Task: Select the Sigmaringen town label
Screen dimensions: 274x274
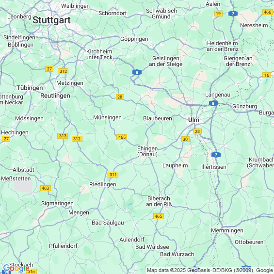Action: click(57, 203)
